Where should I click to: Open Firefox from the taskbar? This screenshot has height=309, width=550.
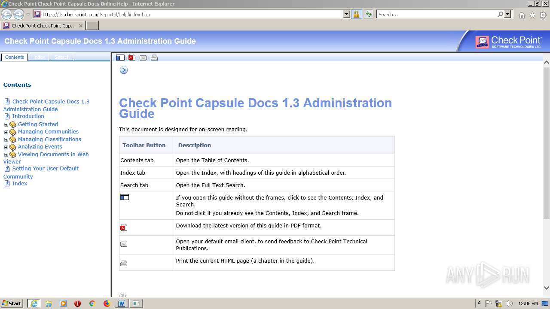click(x=107, y=303)
